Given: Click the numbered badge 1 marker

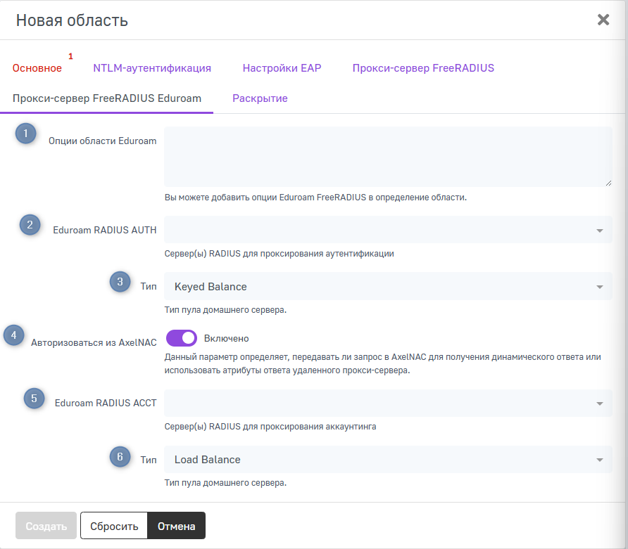Looking at the screenshot, I should 26,134.
